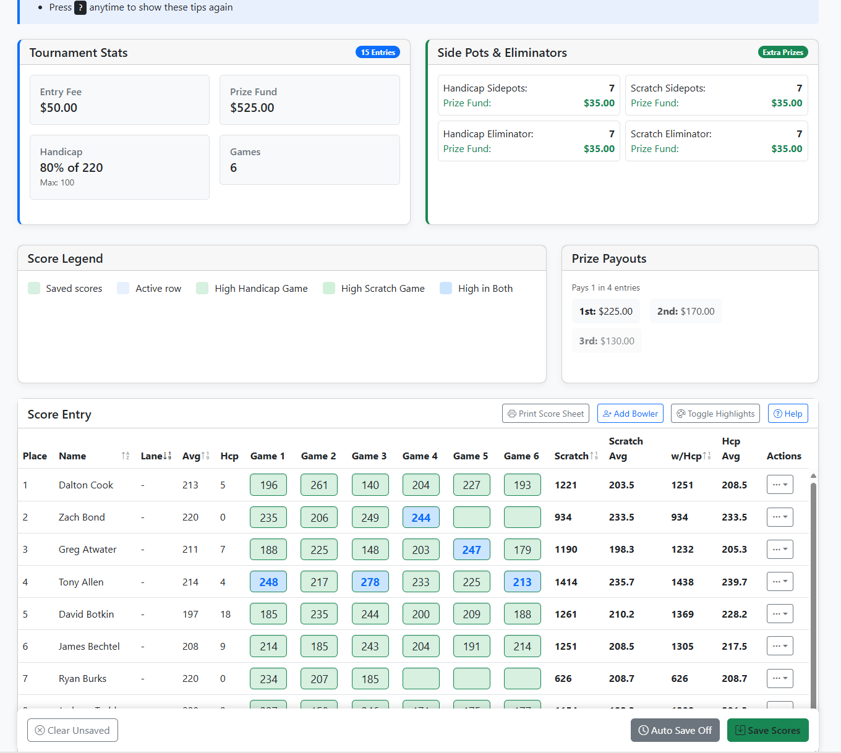
Task: Click the Entry Fee $50.00 card
Action: (x=119, y=100)
